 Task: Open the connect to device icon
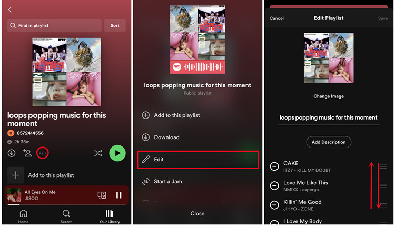(102, 195)
